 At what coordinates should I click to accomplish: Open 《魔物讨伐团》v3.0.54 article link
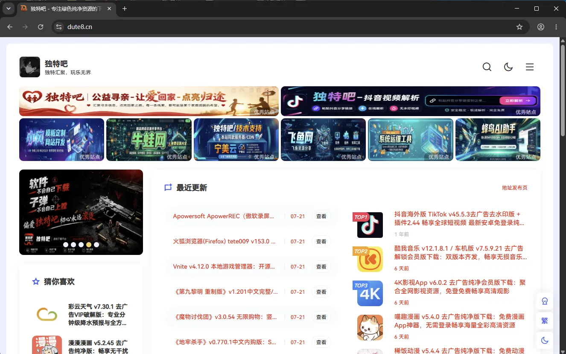[x=225, y=317]
